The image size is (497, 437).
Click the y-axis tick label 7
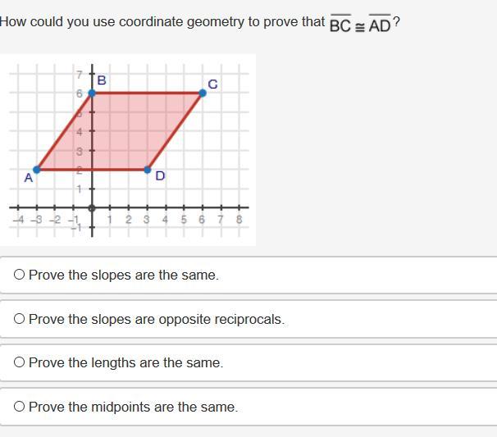click(80, 75)
